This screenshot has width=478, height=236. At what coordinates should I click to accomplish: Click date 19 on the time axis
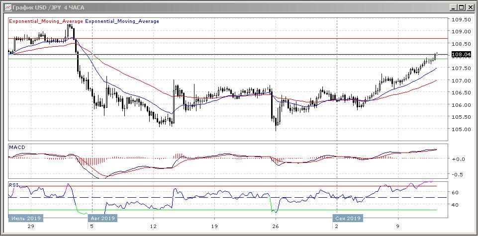(x=214, y=226)
